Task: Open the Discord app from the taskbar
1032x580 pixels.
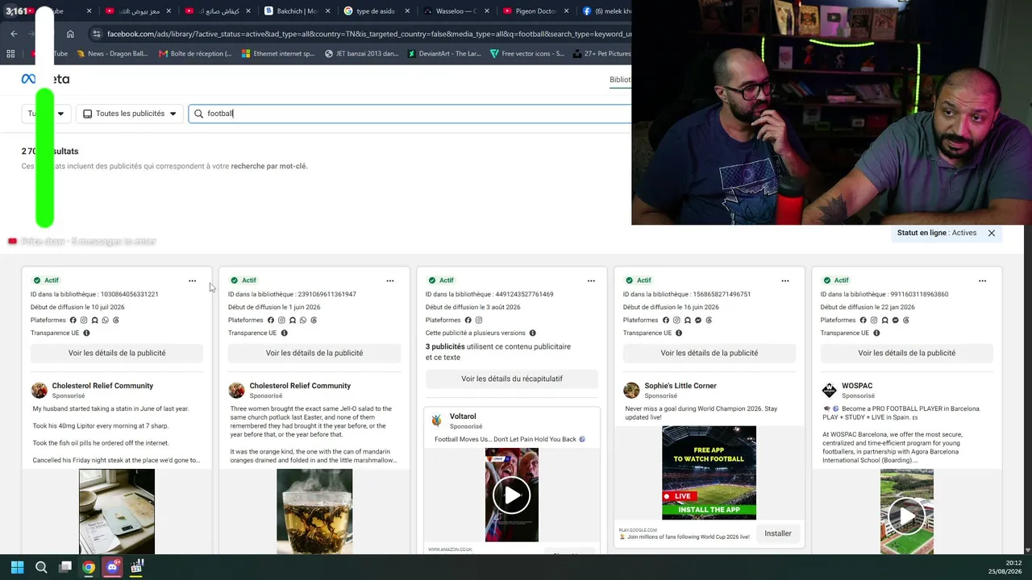Action: [x=112, y=567]
